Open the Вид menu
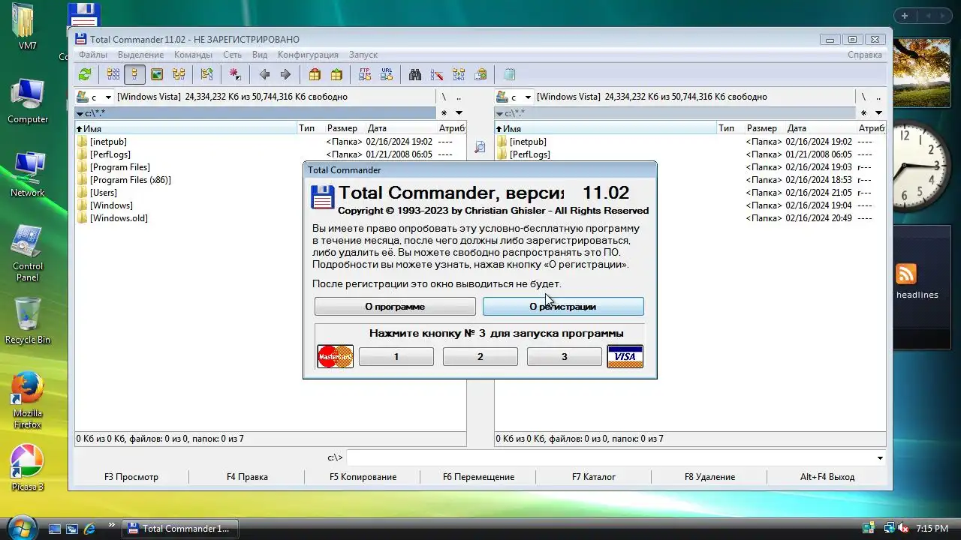This screenshot has width=961, height=540. pyautogui.click(x=260, y=55)
